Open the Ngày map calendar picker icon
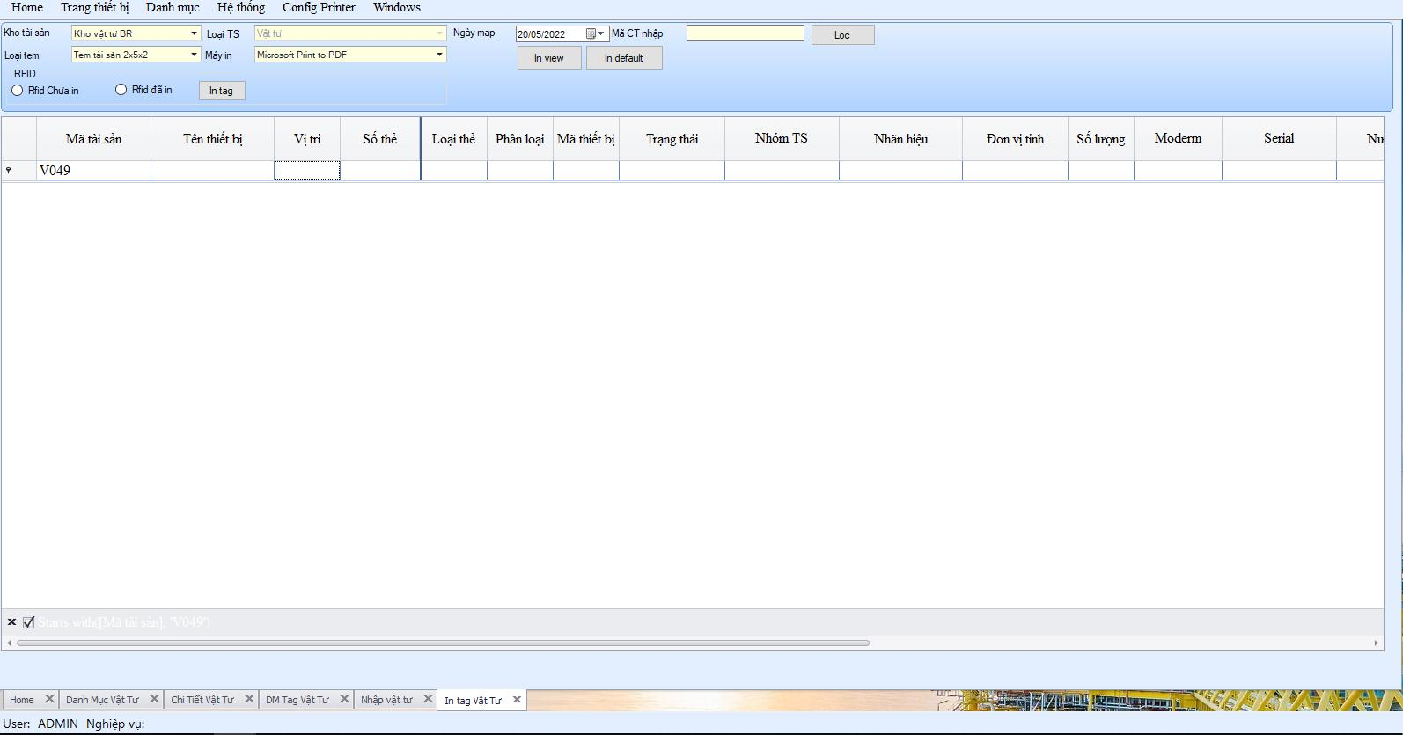1403x735 pixels. [x=591, y=34]
